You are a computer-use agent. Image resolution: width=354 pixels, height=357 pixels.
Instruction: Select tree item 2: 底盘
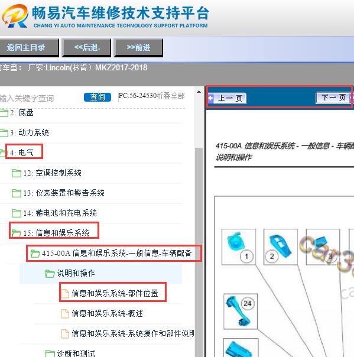point(22,113)
